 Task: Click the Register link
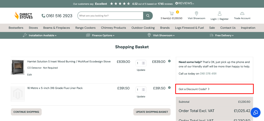(224, 19)
